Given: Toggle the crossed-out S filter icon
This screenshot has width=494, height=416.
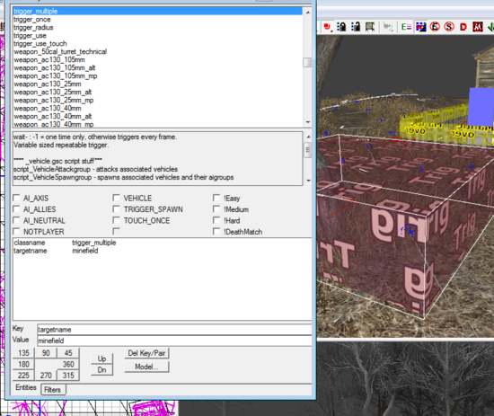Looking at the screenshot, I should click(x=449, y=27).
